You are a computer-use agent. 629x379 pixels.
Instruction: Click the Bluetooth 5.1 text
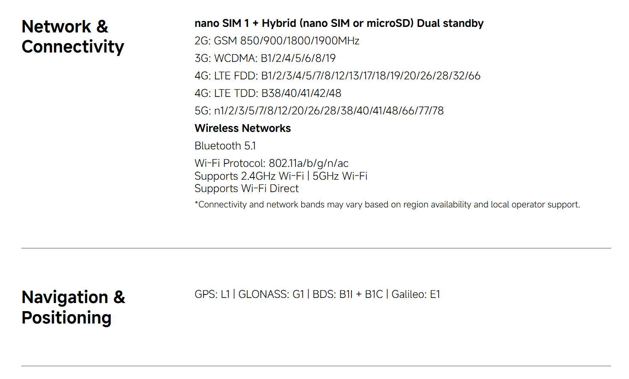225,146
